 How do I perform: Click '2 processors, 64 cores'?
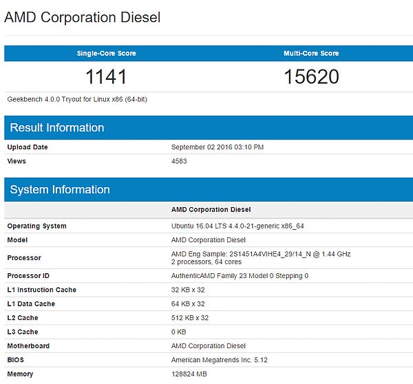206,262
